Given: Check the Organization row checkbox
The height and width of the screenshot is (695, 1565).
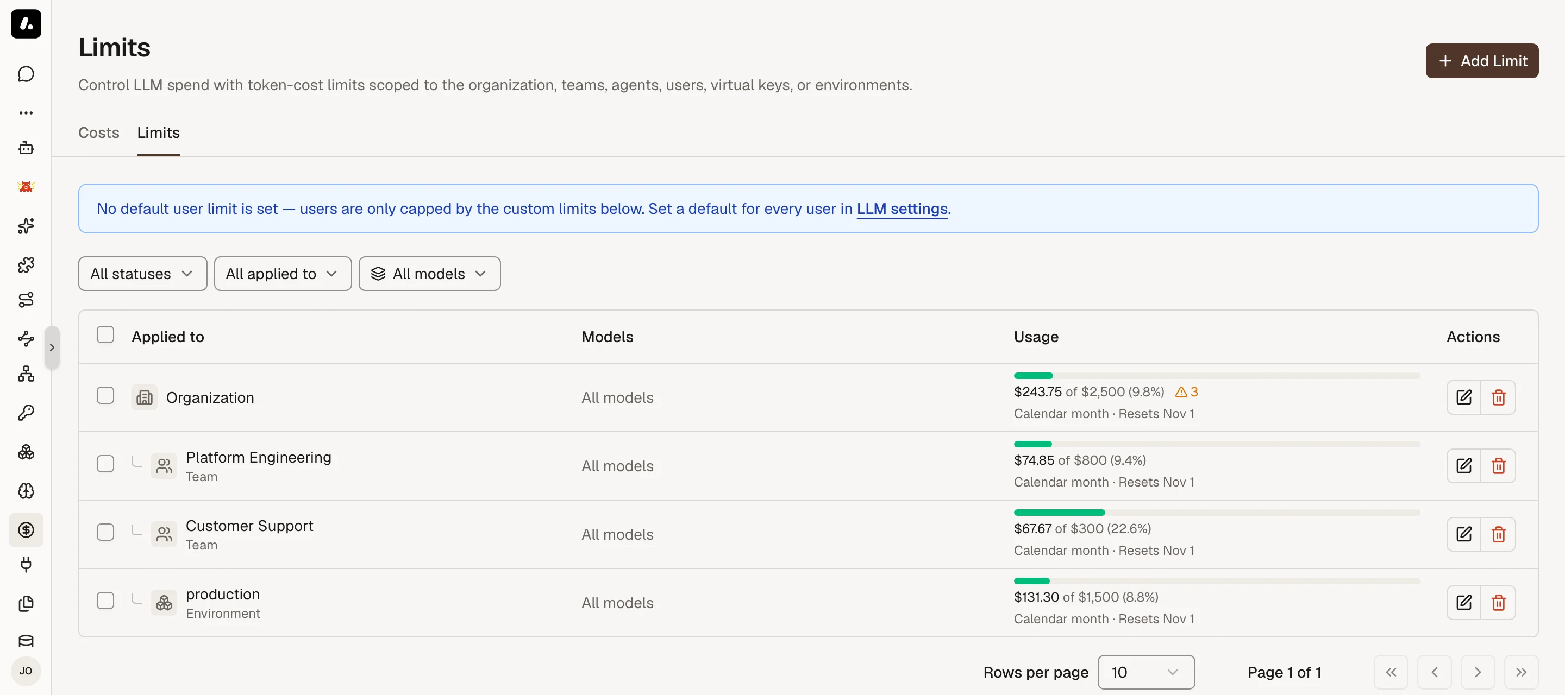Looking at the screenshot, I should (105, 396).
